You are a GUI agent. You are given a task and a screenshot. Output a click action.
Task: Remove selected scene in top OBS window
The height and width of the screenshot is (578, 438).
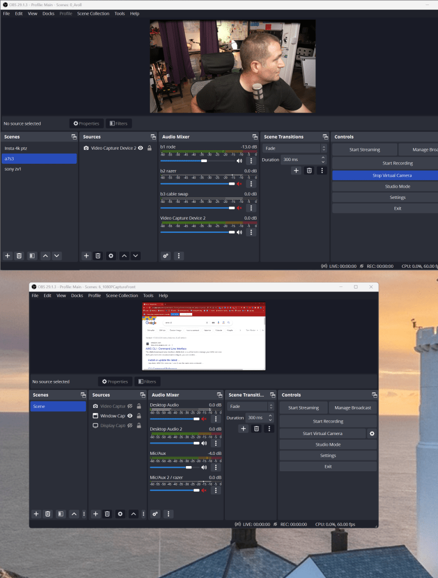coord(19,256)
